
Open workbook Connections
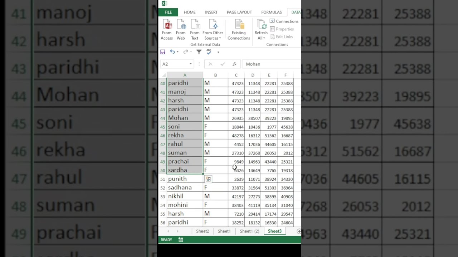click(x=284, y=21)
